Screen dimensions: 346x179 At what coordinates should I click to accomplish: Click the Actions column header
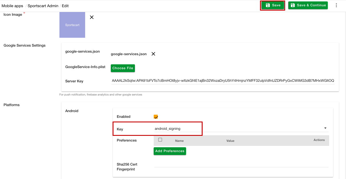[319, 140]
